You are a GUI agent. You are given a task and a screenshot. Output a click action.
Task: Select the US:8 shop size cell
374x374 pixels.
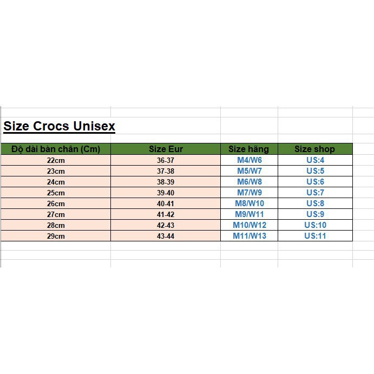(x=315, y=204)
